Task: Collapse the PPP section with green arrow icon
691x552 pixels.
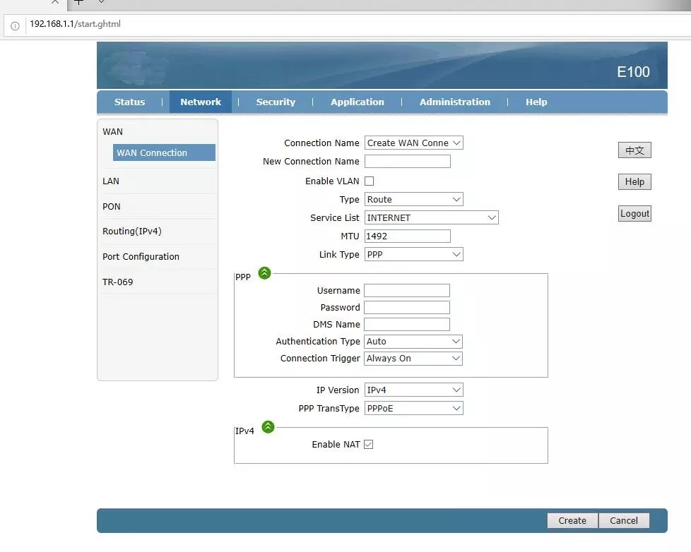Action: pyautogui.click(x=264, y=273)
